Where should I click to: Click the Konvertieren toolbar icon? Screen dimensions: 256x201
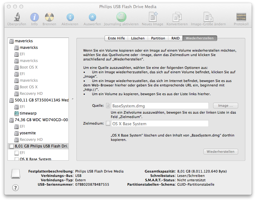(177, 17)
